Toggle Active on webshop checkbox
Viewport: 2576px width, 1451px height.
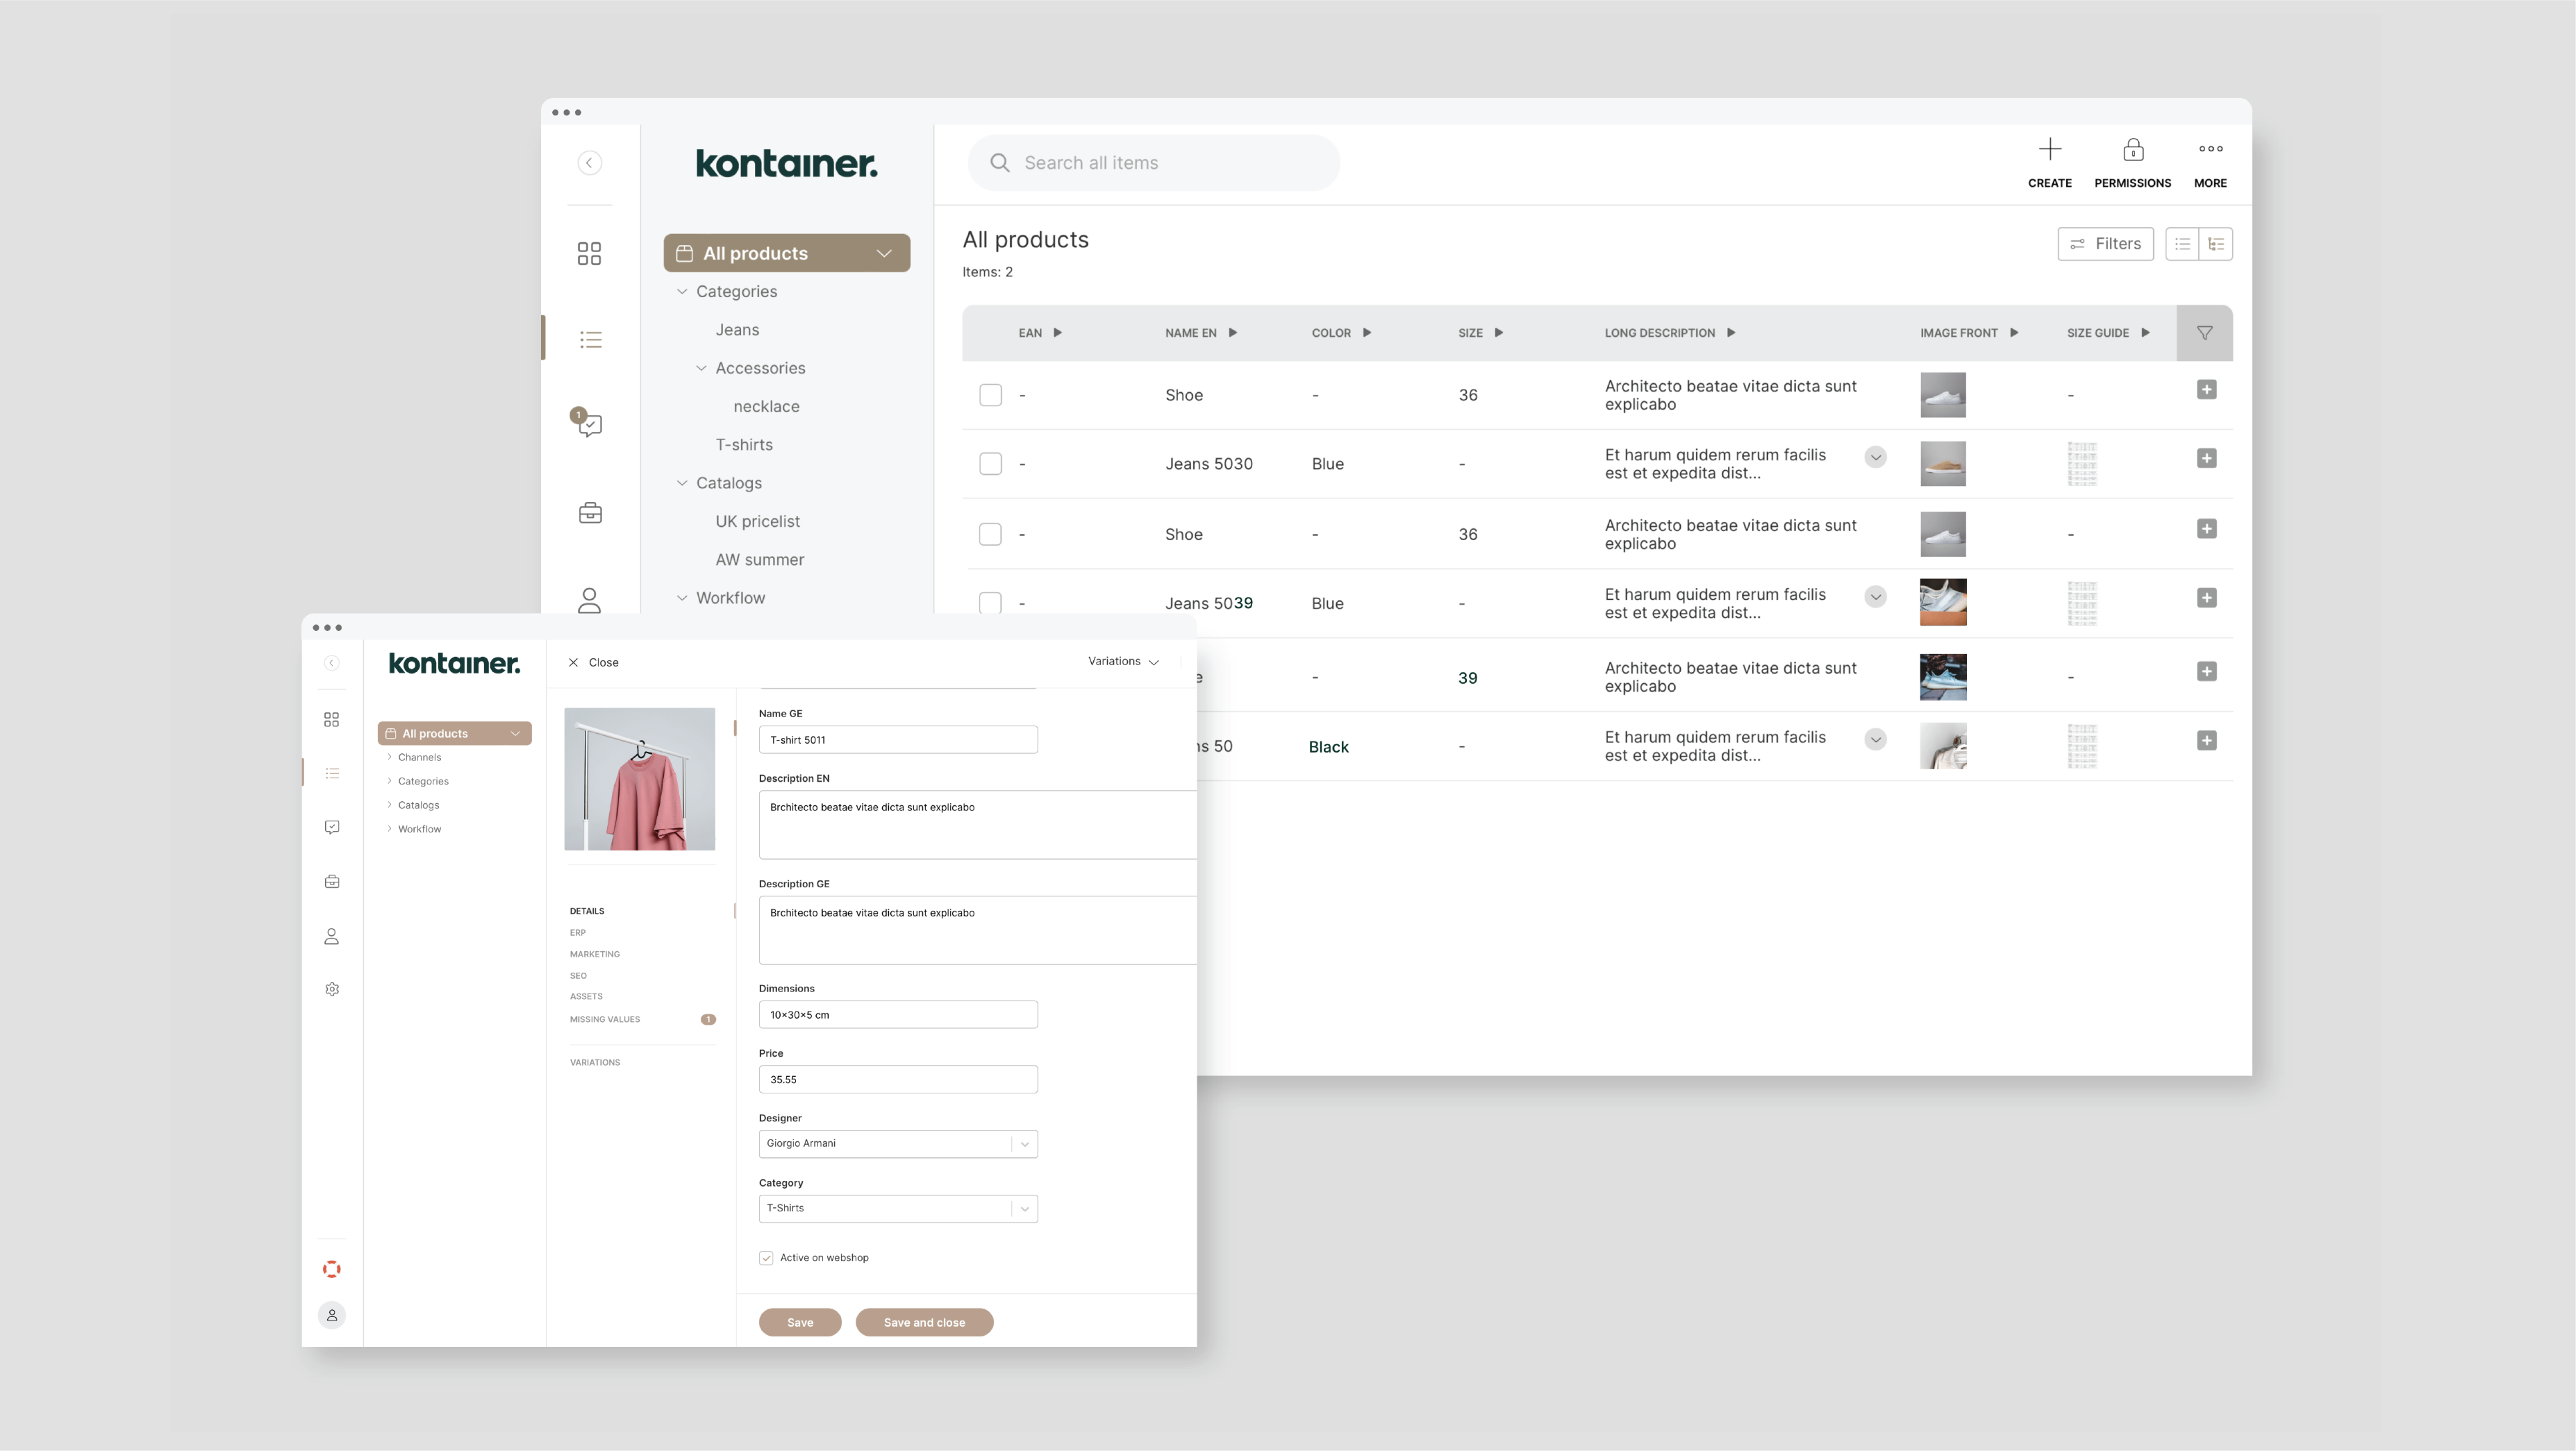766,1258
